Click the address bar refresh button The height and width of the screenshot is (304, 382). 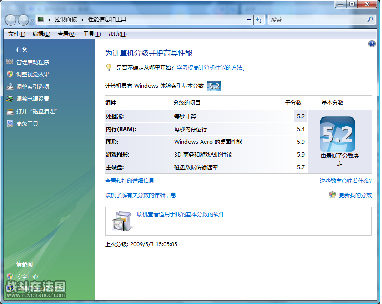pos(259,20)
